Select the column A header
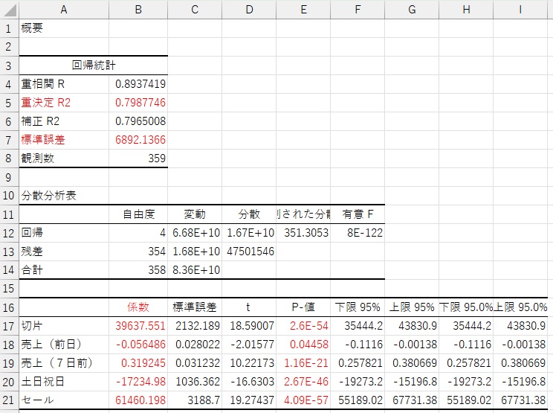553x413 pixels. [63, 9]
